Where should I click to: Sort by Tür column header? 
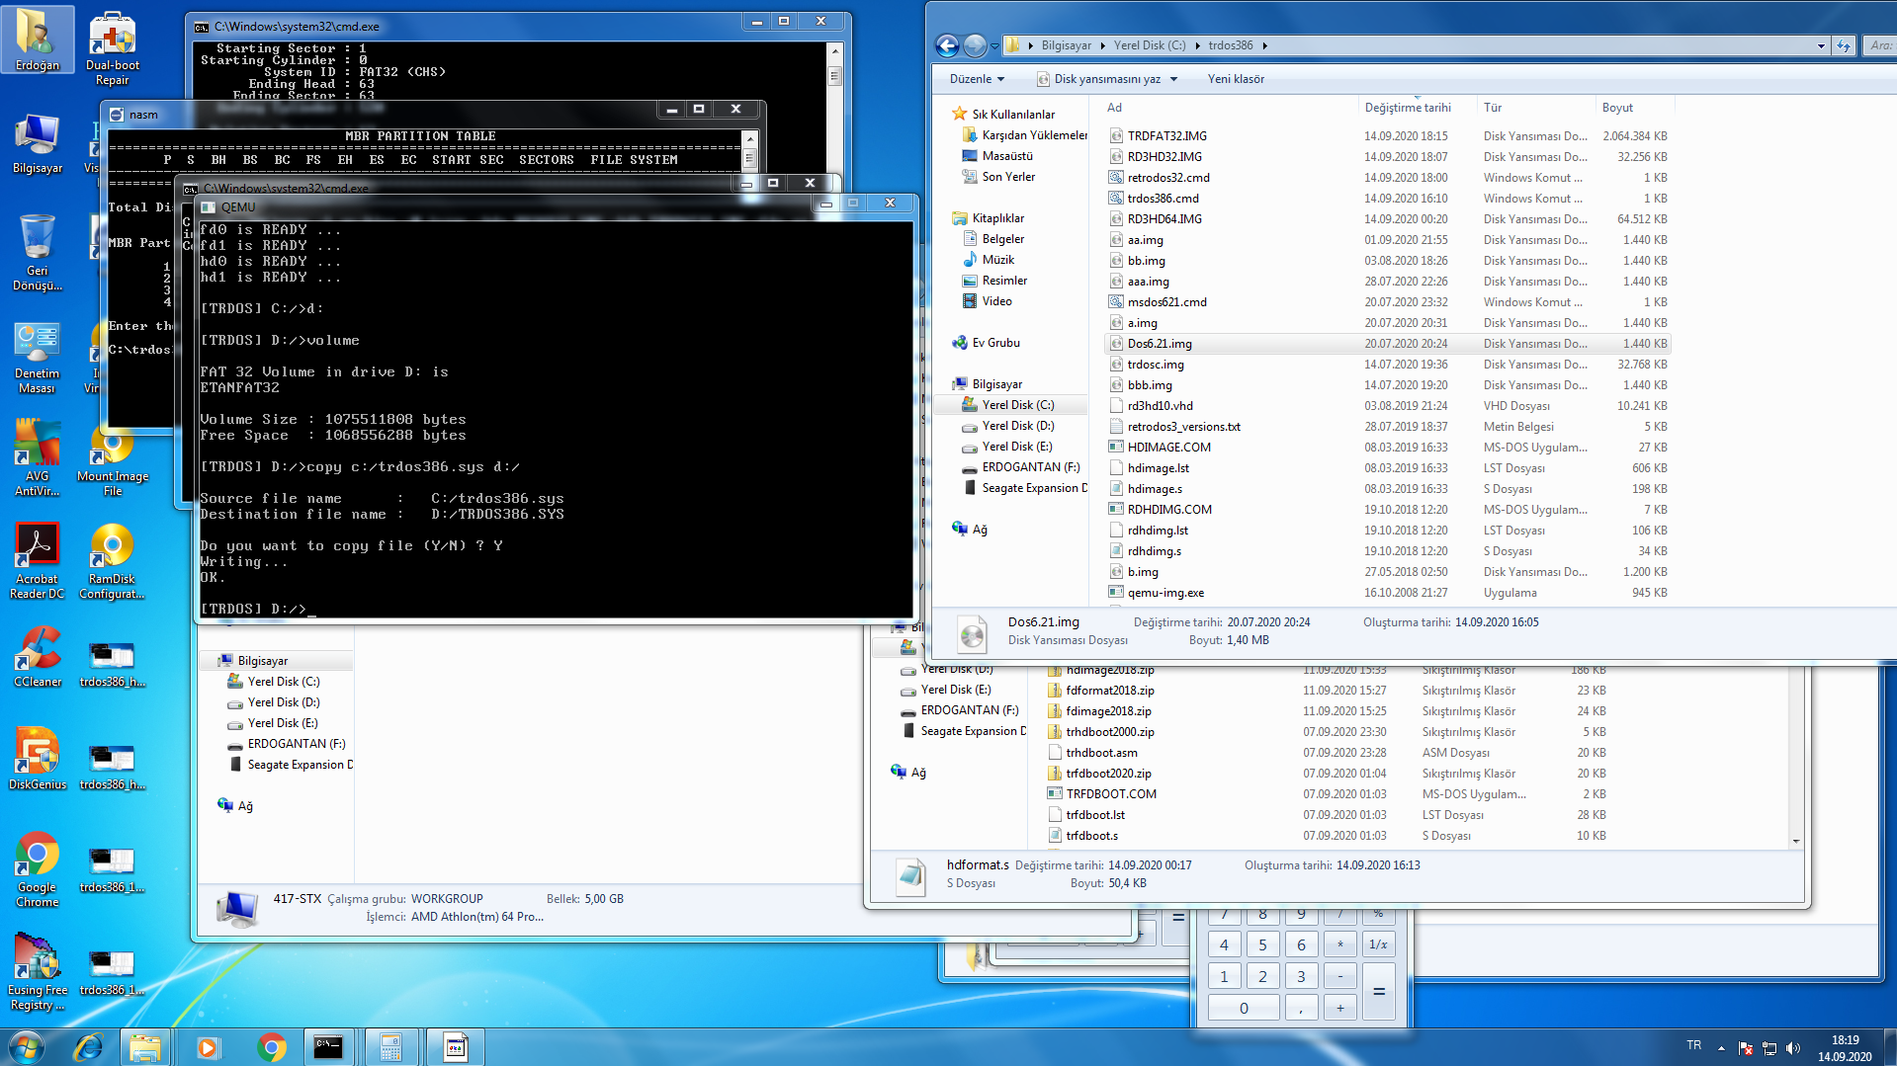tap(1535, 108)
